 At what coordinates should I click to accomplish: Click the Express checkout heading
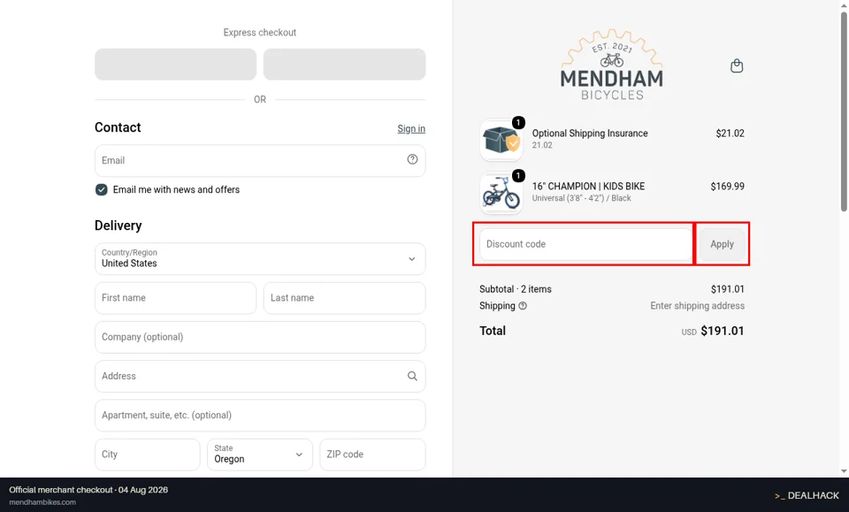pyautogui.click(x=260, y=33)
